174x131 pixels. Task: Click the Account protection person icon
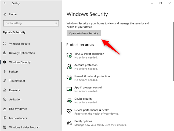click(69, 67)
